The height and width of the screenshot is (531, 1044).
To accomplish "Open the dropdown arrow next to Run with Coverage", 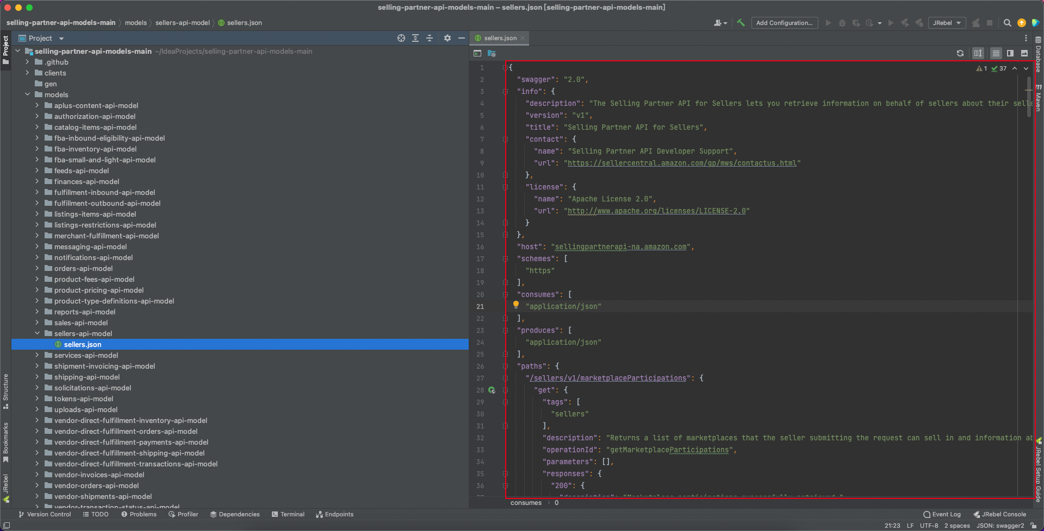I will coord(879,23).
